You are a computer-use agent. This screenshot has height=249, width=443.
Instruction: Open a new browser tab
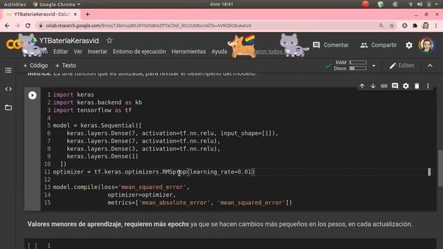point(88,14)
